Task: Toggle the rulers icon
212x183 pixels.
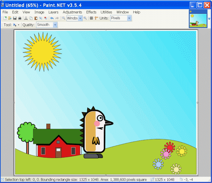Action: pyautogui.click(x=96, y=18)
